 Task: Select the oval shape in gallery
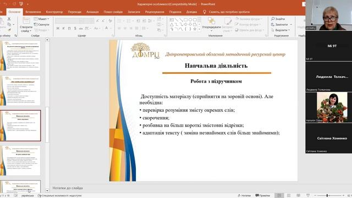(x=190, y=20)
